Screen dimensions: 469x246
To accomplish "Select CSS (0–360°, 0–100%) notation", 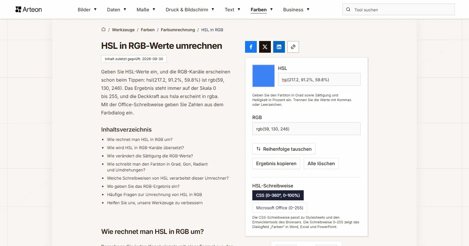I will coord(278,195).
